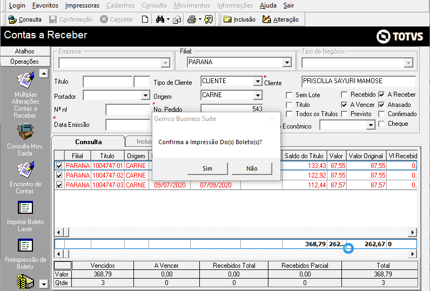430x291 pixels.
Task: Toggle the Todos os Titulos checkbox
Action: [289, 114]
